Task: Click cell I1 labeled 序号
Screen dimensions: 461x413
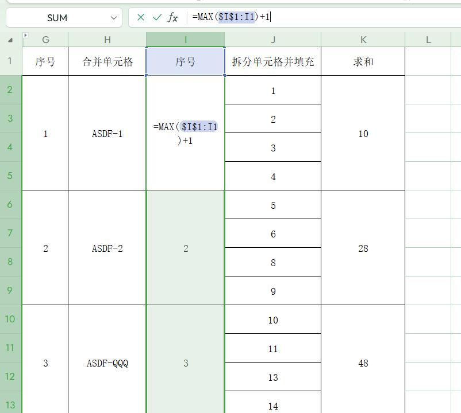Action: pos(186,61)
